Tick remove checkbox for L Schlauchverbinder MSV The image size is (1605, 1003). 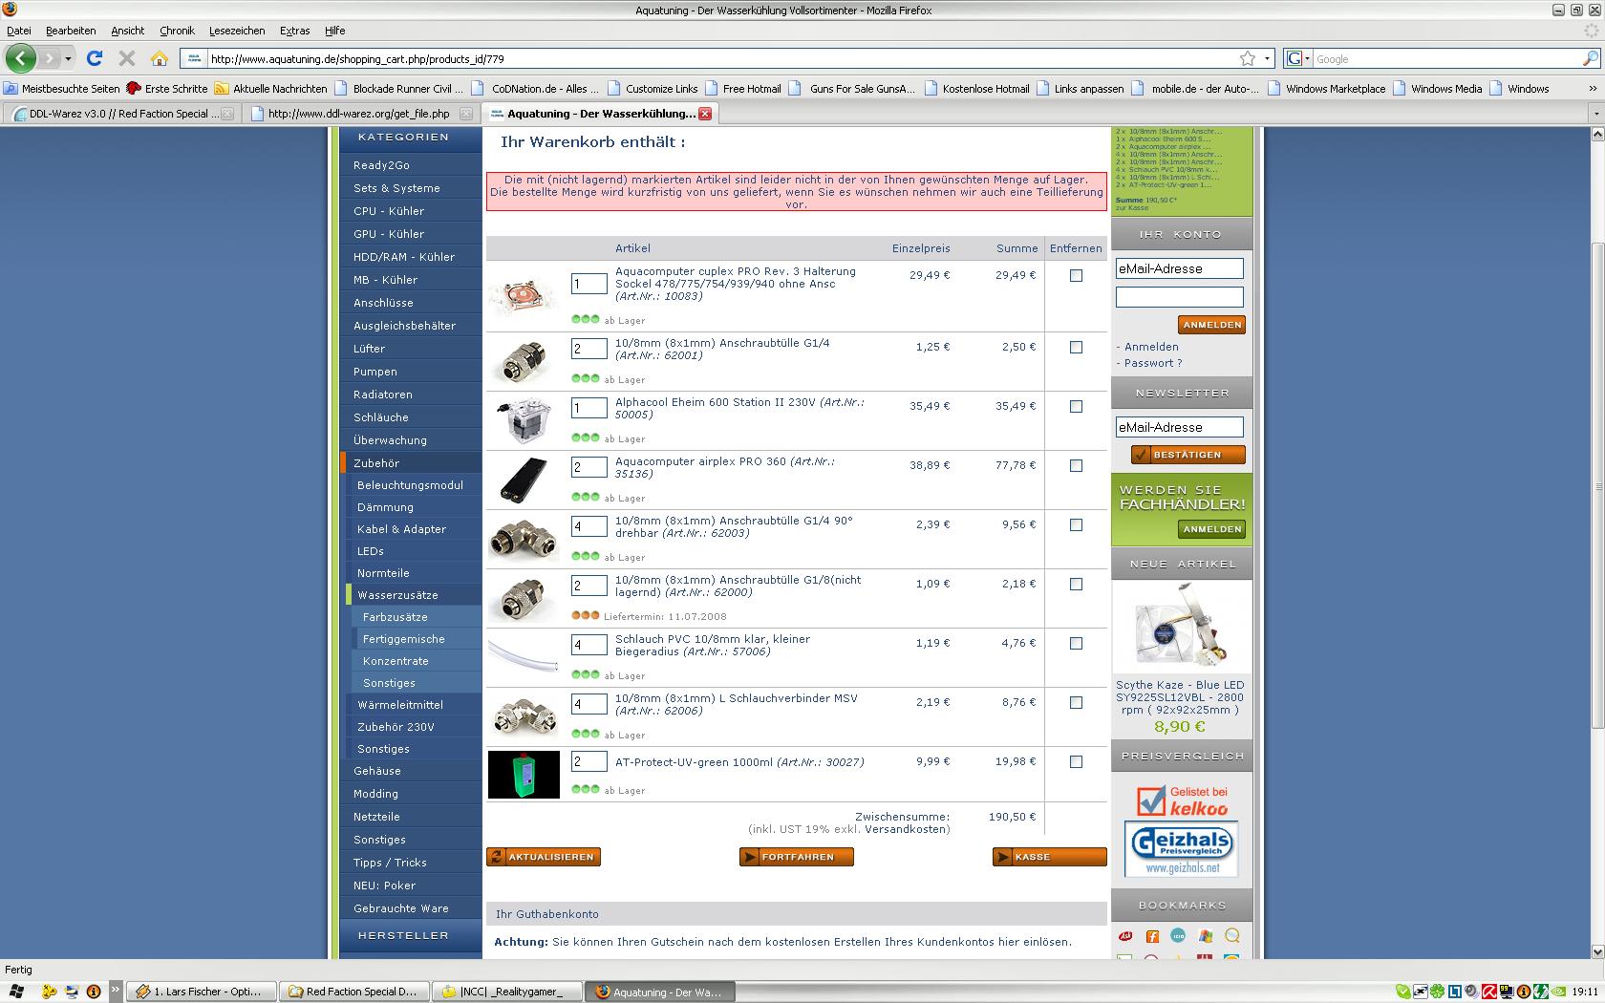pos(1076,703)
